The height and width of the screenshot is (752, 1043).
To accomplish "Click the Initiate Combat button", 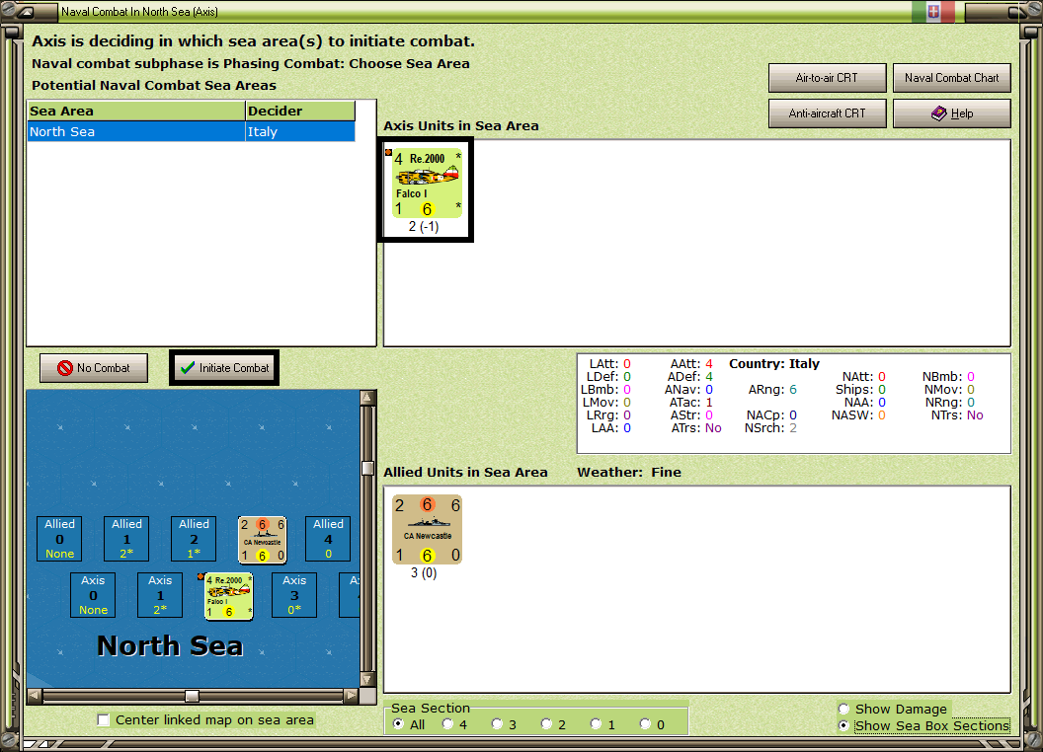I will (x=224, y=368).
